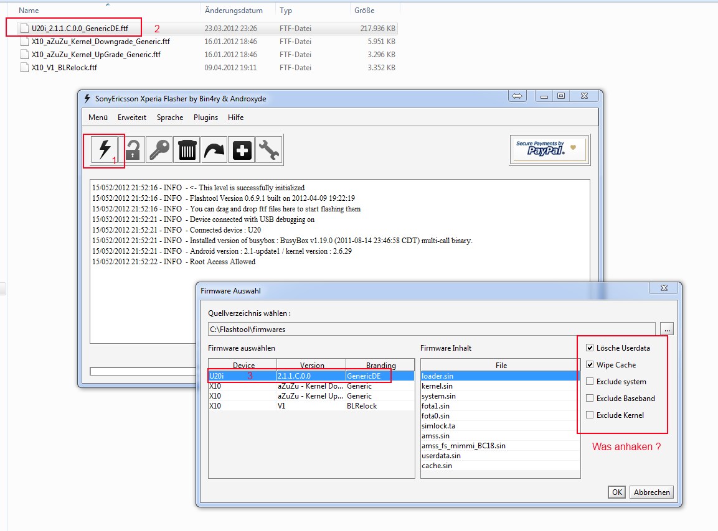The width and height of the screenshot is (718, 531).
Task: Cancel with the Abbrechen button
Action: (x=651, y=492)
